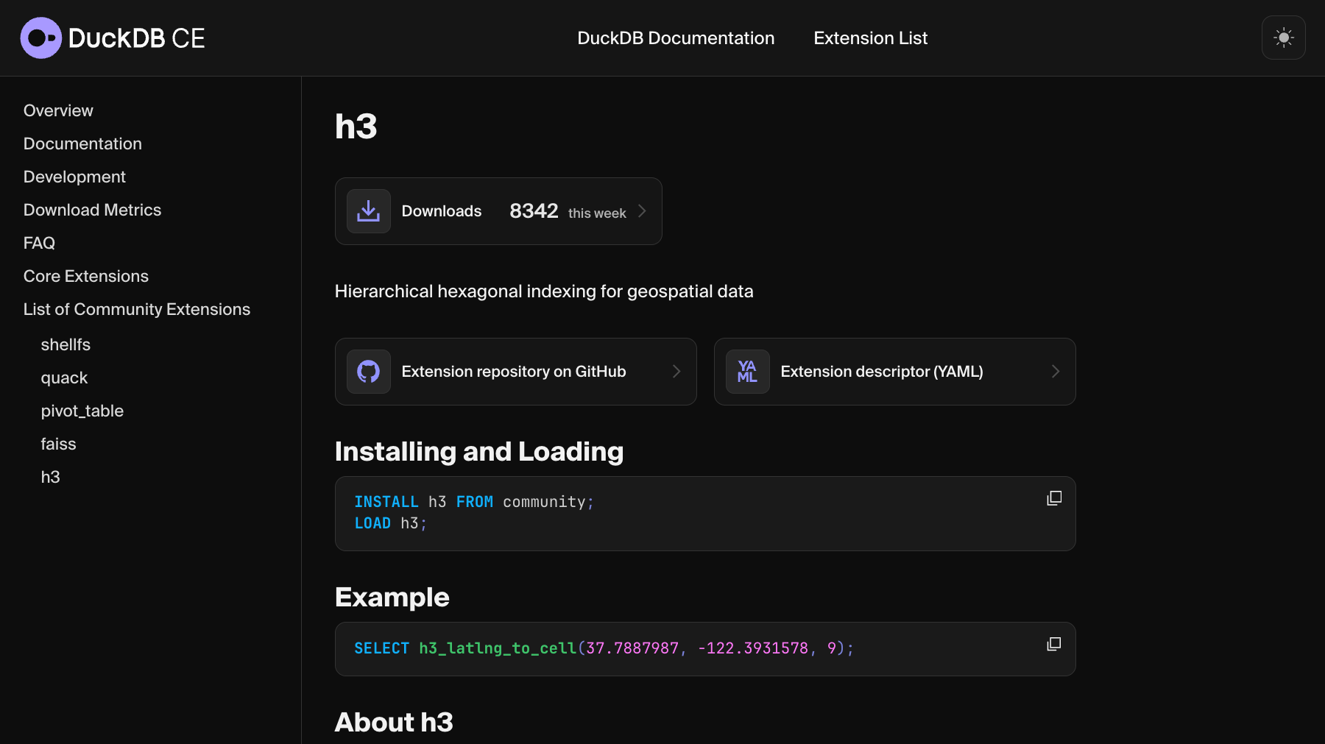Copy the INSTALL h3 code block
The image size is (1325, 744).
coord(1054,498)
